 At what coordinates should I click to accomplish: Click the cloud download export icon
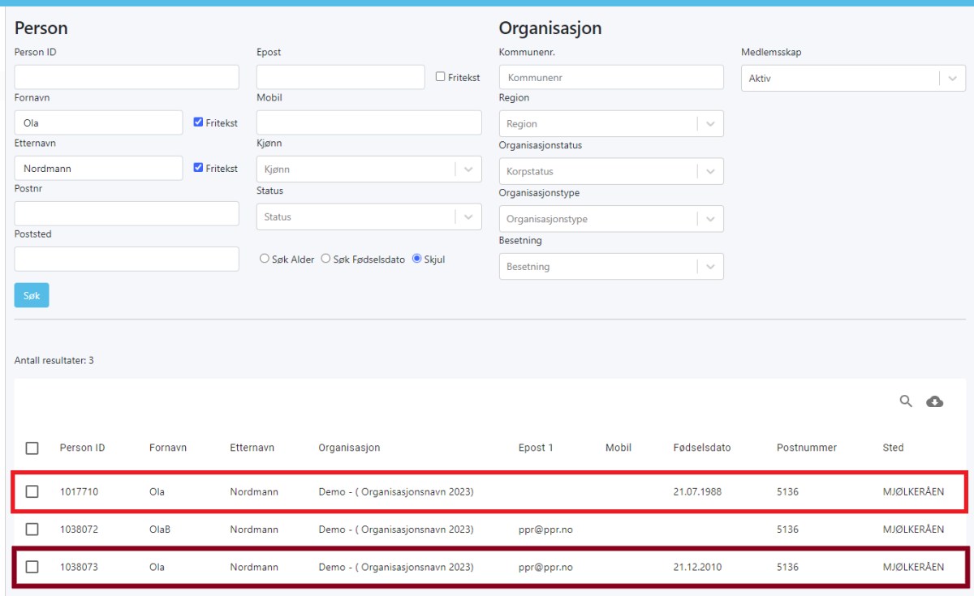(935, 401)
